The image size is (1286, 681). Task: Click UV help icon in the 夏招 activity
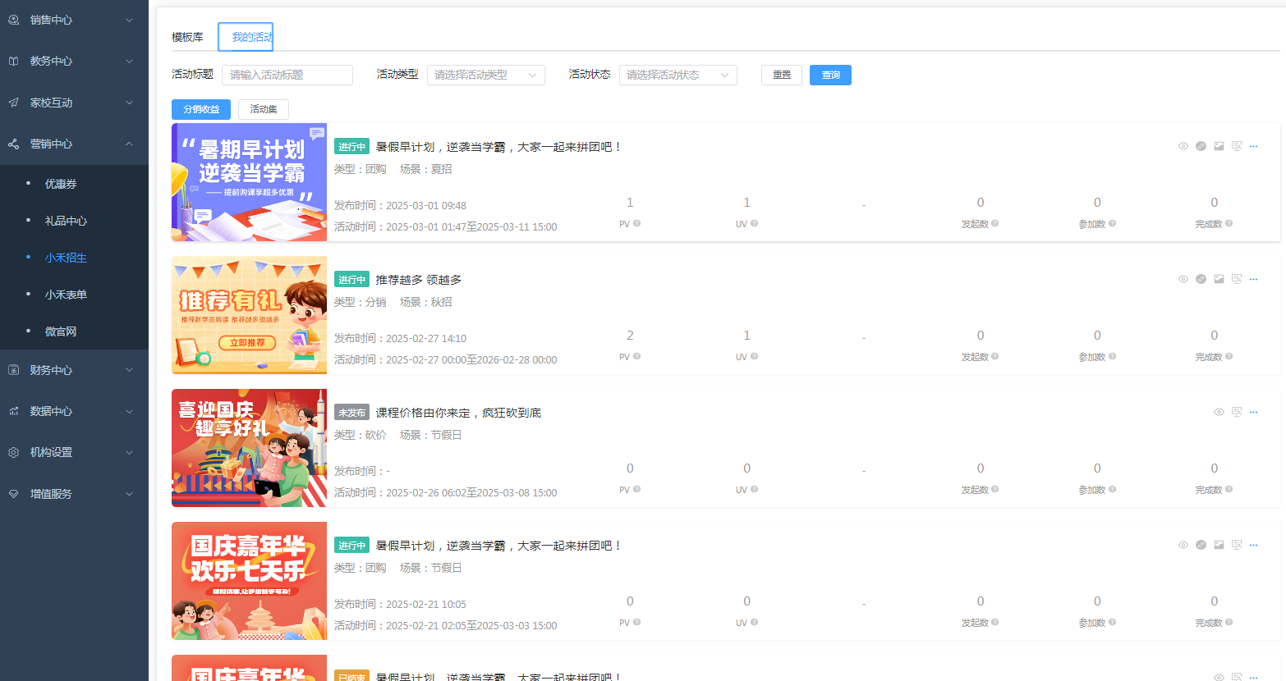click(x=754, y=223)
